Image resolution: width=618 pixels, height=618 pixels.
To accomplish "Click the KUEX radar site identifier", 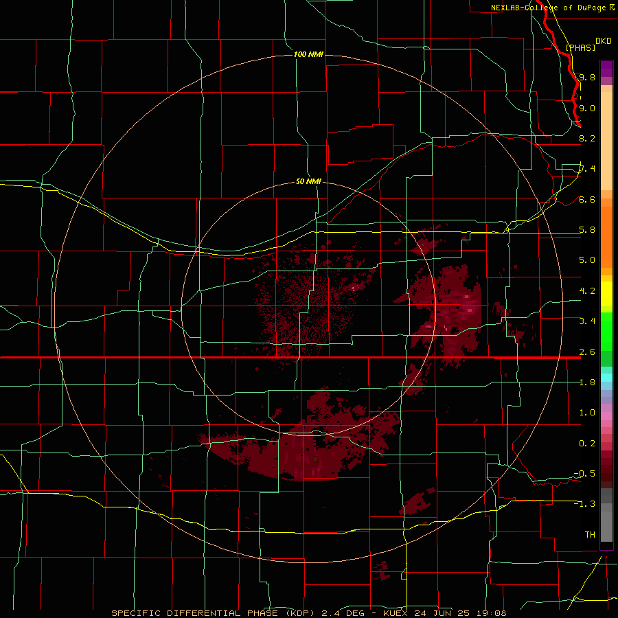I will tap(396, 613).
